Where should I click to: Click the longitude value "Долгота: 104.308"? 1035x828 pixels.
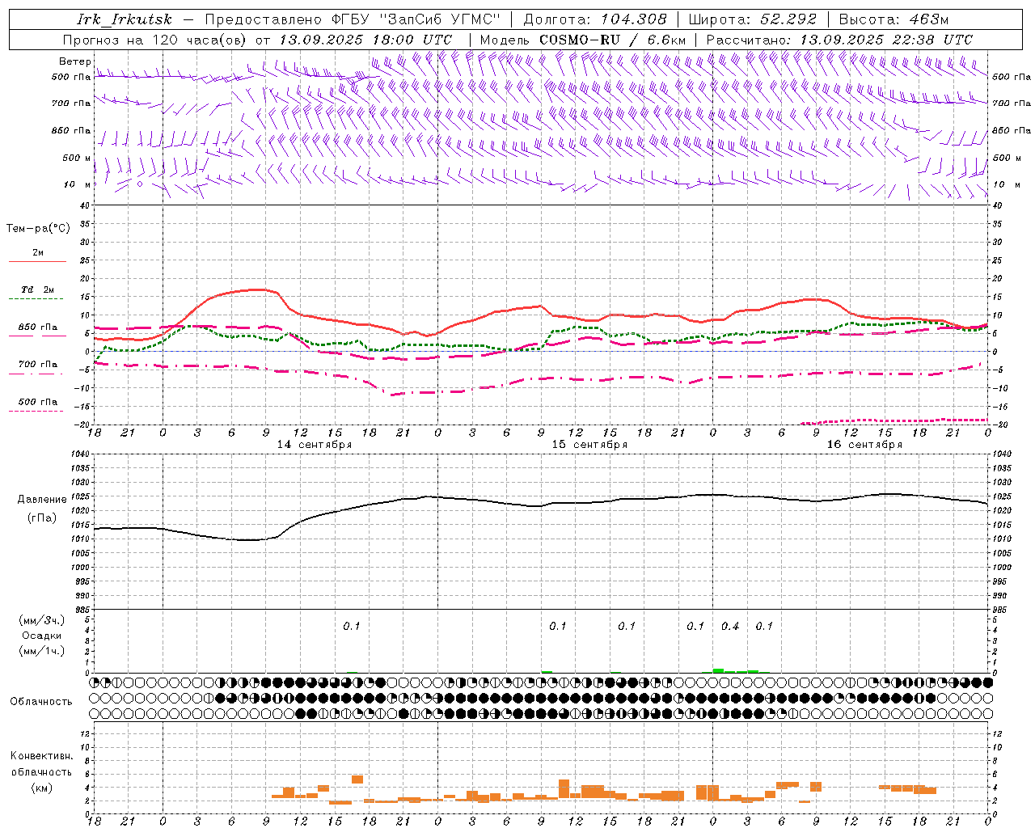coord(595,19)
